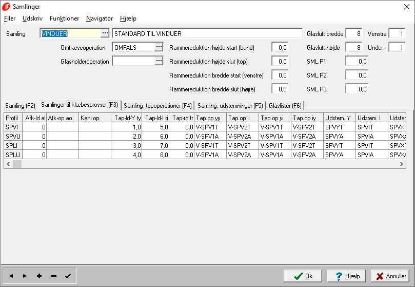Click Tap.op yy cell V-SPV1T in SPVI row
Screen dimensions: 415x287
point(210,127)
